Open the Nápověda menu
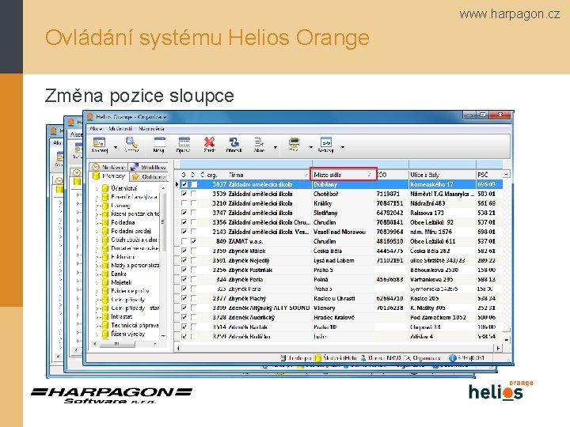This screenshot has height=427, width=570. point(151,129)
